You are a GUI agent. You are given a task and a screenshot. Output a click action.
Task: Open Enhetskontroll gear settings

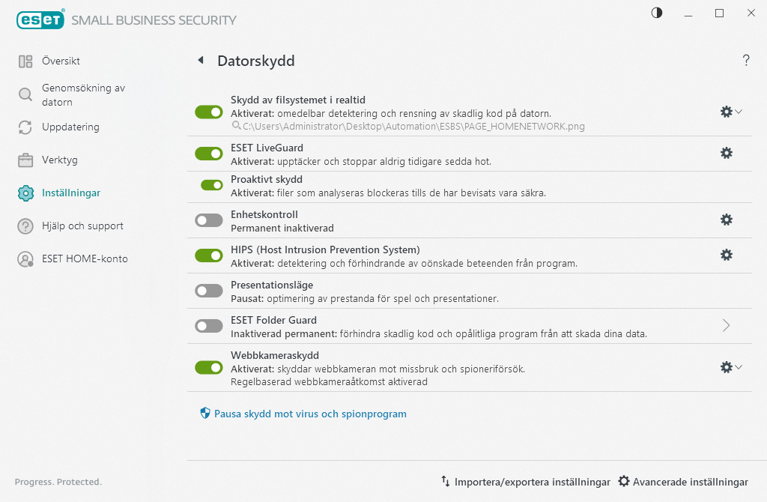[726, 220]
